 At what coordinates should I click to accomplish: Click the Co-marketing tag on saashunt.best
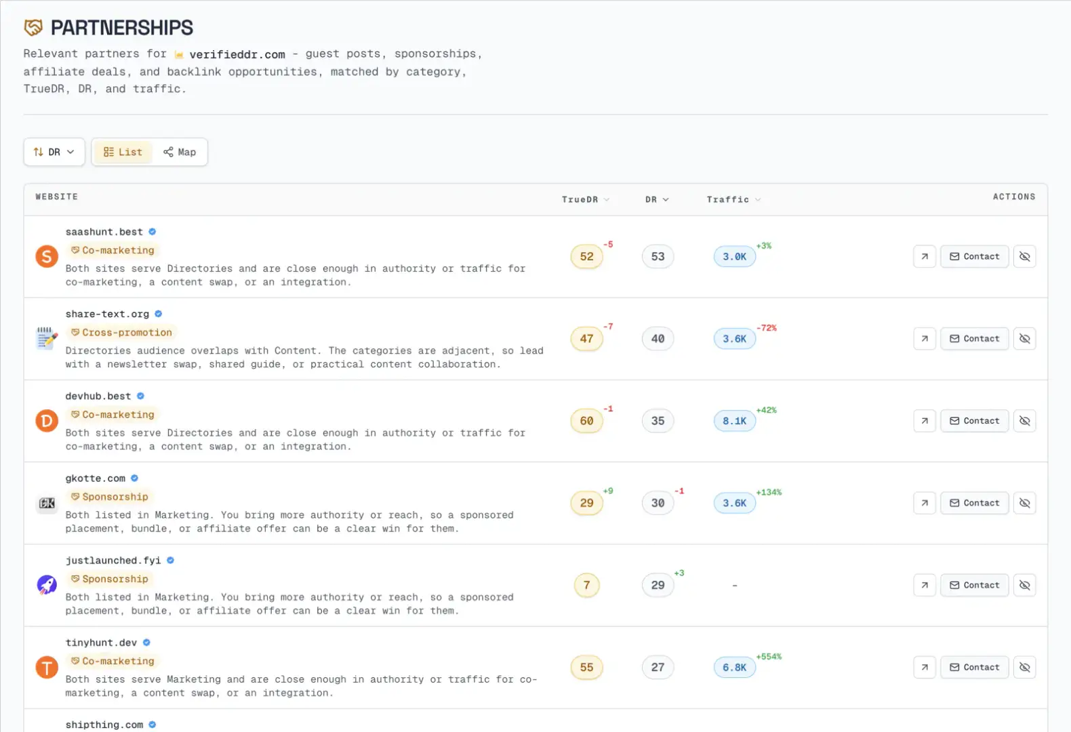[x=113, y=250]
